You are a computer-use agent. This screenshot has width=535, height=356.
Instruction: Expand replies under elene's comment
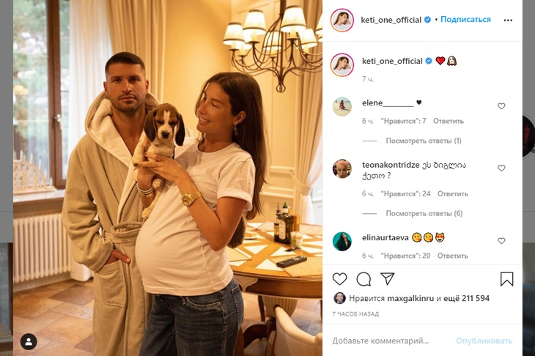pos(424,141)
